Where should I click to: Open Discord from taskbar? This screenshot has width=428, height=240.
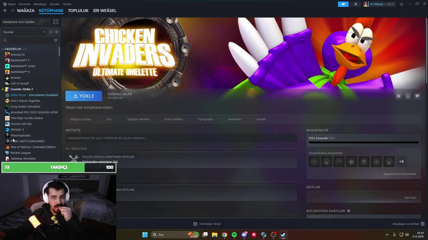pos(244,235)
